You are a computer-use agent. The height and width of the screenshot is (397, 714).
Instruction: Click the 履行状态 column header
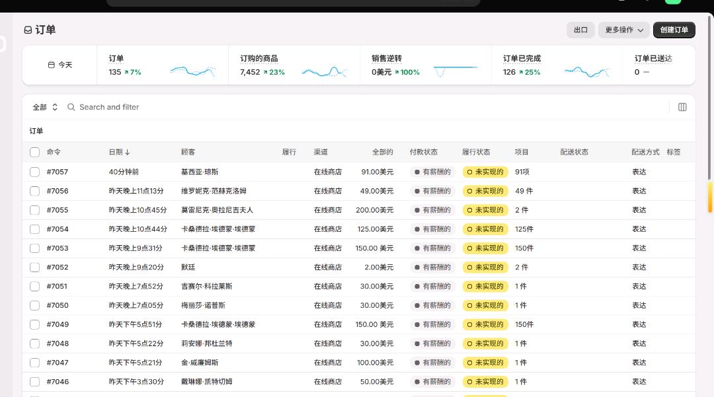[x=476, y=152]
